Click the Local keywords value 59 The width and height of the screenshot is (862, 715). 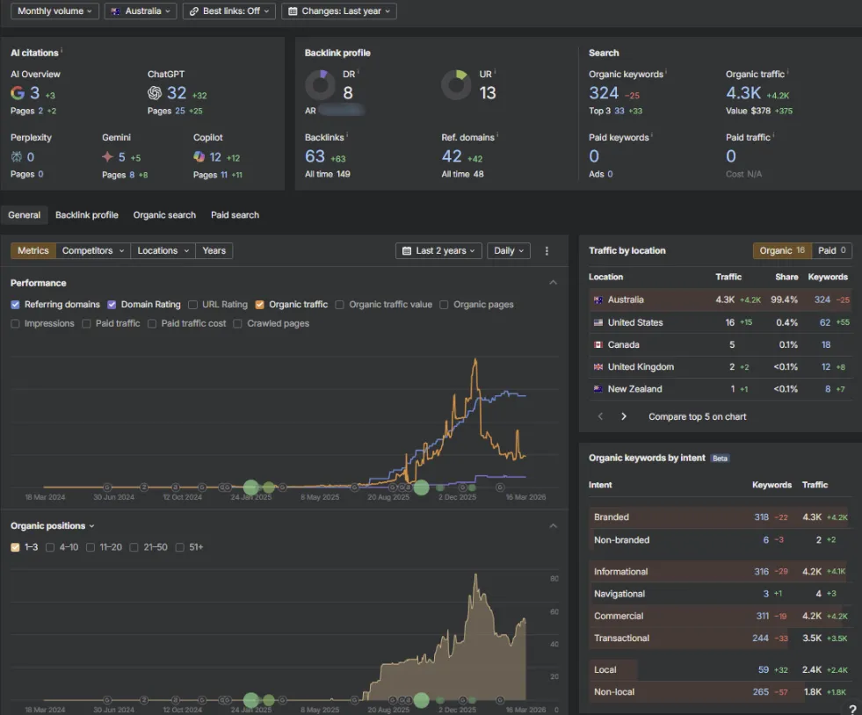pos(764,670)
